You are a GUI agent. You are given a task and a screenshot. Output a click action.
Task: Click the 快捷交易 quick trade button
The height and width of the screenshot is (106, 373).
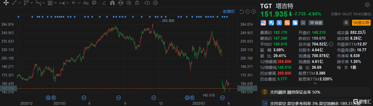click(x=361, y=23)
